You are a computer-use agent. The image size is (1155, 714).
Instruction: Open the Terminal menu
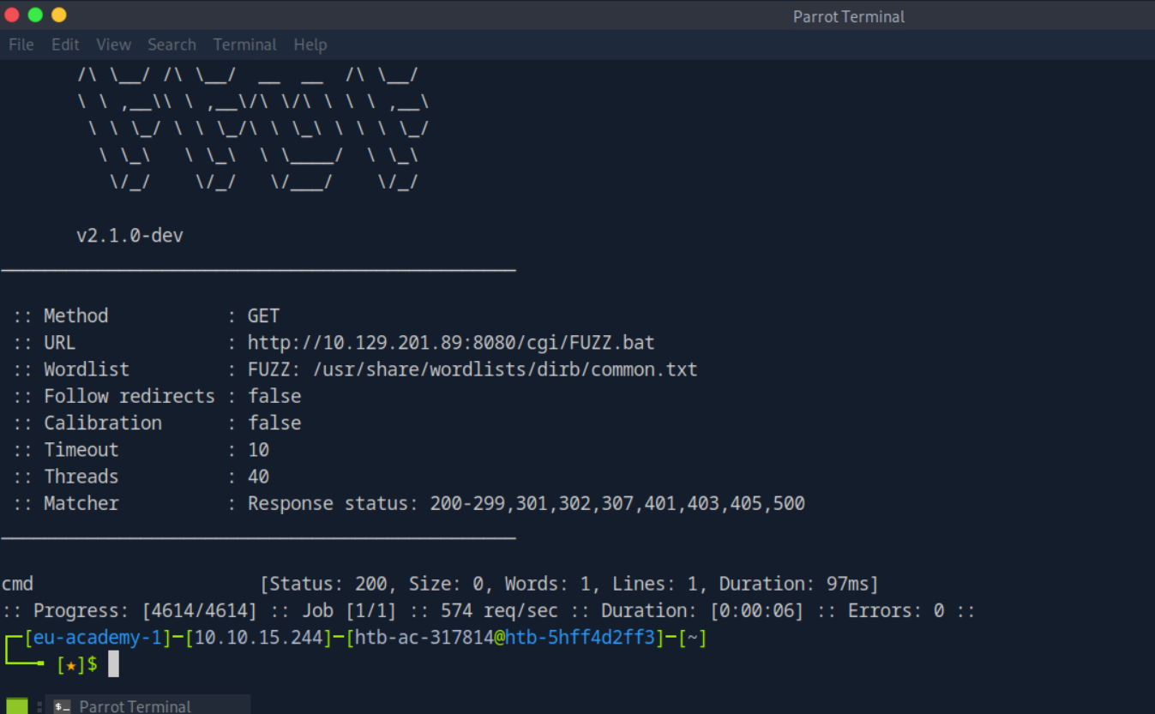coord(244,45)
